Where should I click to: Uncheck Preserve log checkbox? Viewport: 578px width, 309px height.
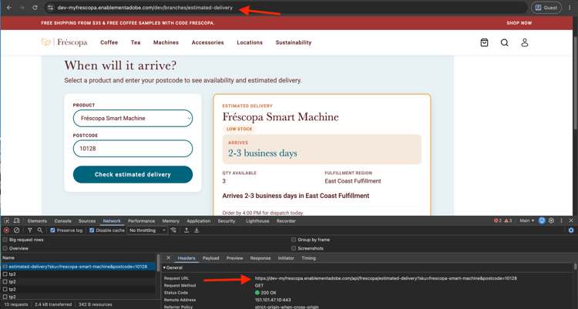pyautogui.click(x=52, y=230)
